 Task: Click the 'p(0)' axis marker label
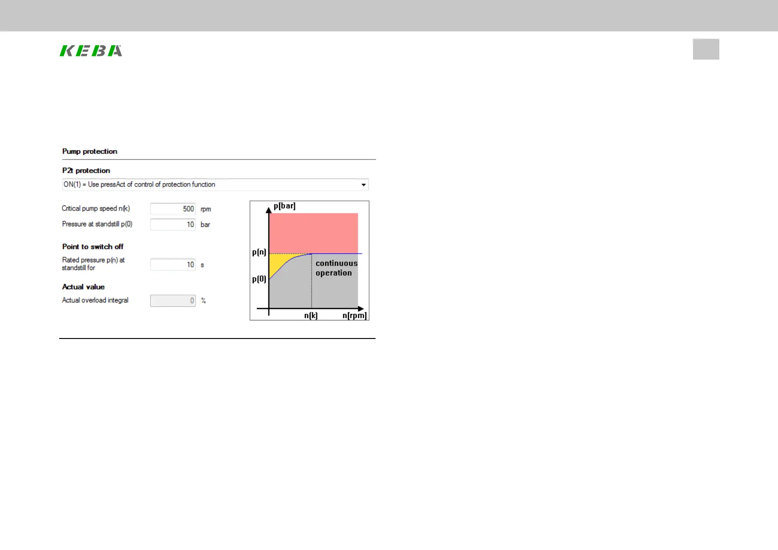(x=259, y=279)
